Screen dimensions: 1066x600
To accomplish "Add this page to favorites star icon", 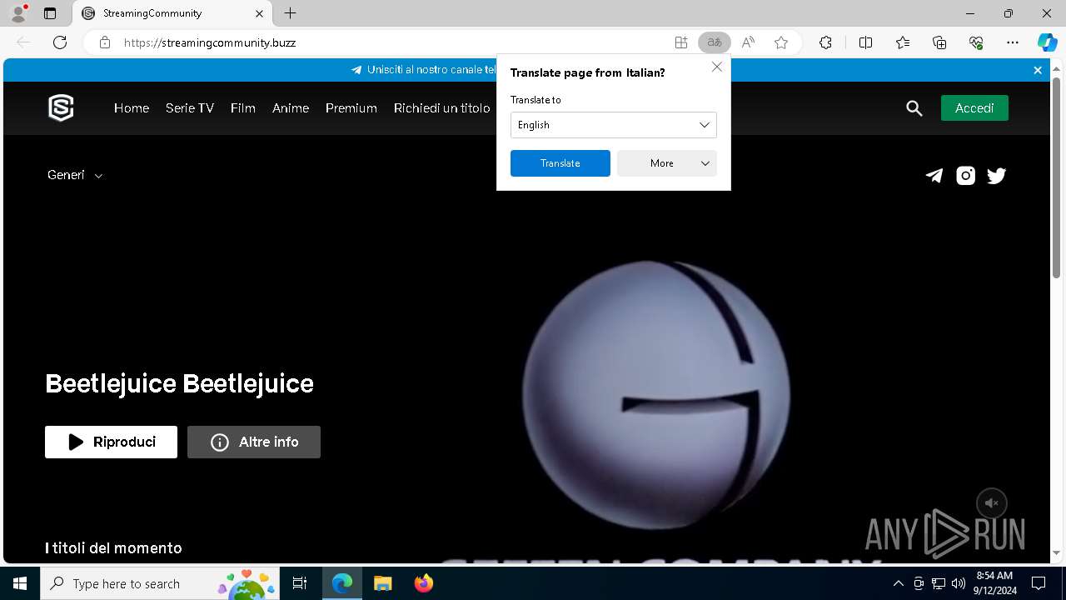I will click(781, 42).
